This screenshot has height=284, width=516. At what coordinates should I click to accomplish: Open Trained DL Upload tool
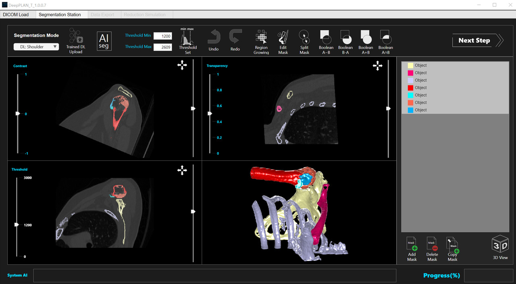75,41
